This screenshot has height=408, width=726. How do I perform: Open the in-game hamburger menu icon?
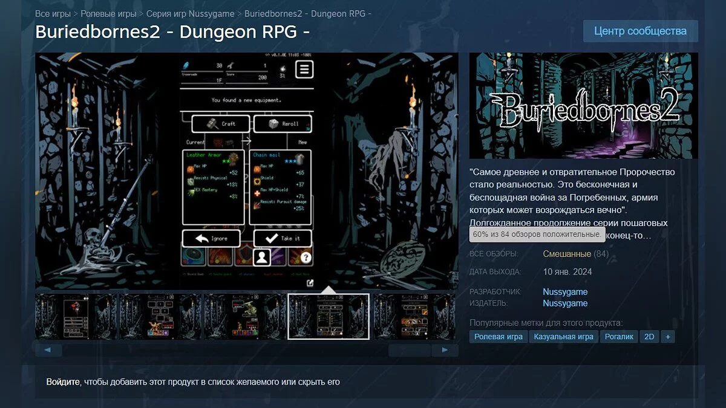pyautogui.click(x=304, y=69)
